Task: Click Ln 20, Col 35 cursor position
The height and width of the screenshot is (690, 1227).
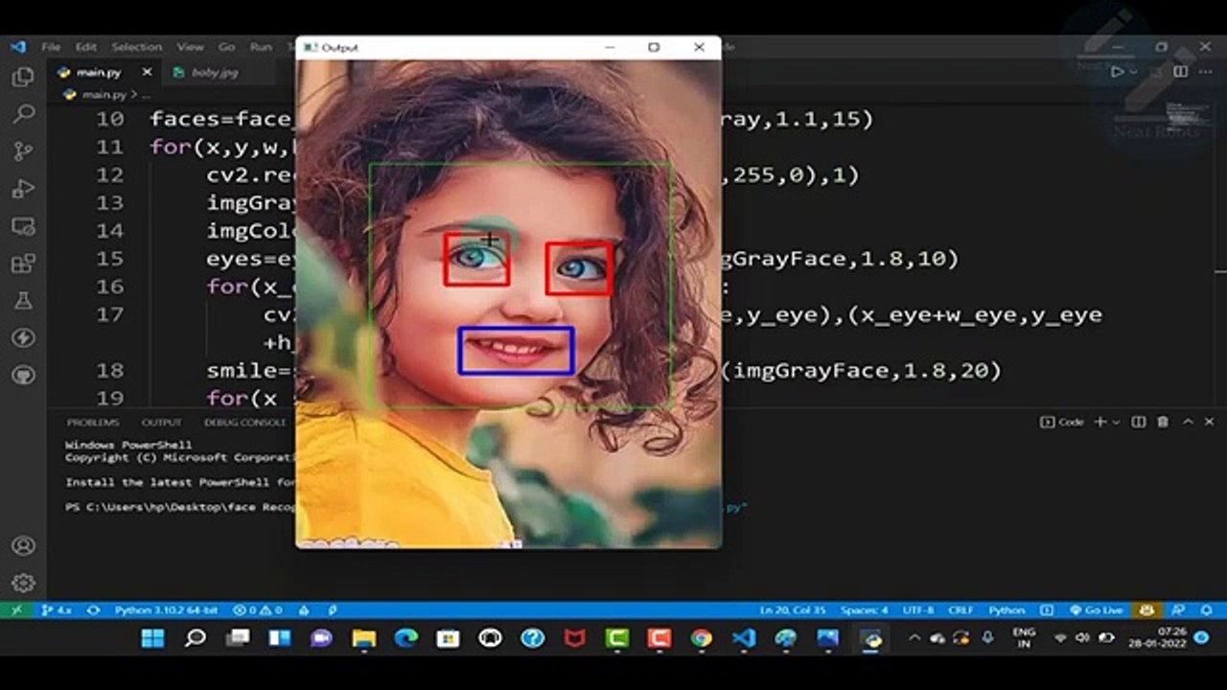Action: [793, 609]
